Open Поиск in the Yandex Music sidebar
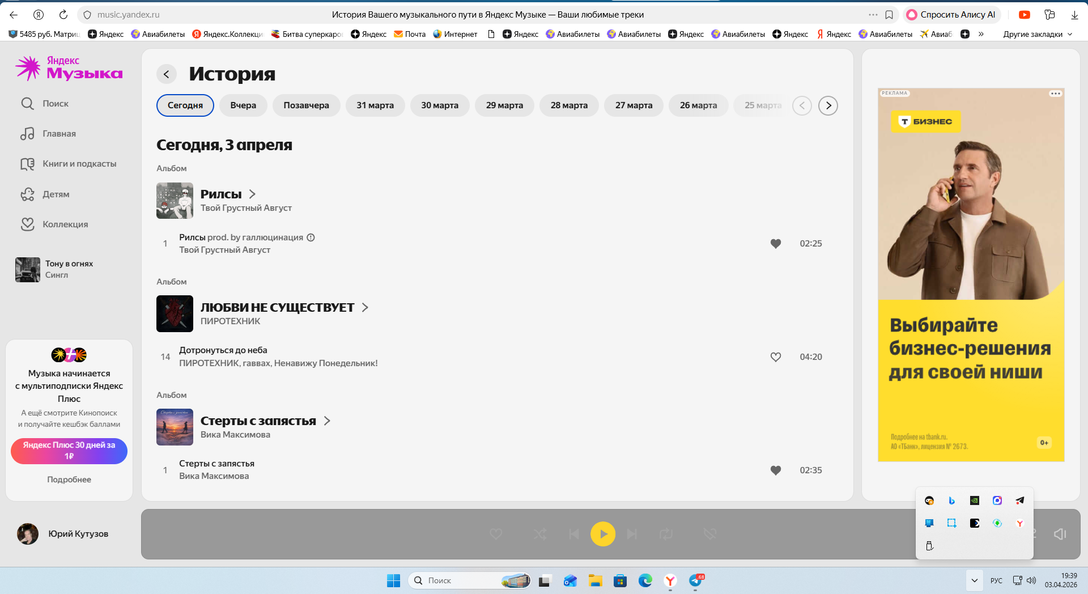Viewport: 1088px width, 594px height. tap(45, 104)
